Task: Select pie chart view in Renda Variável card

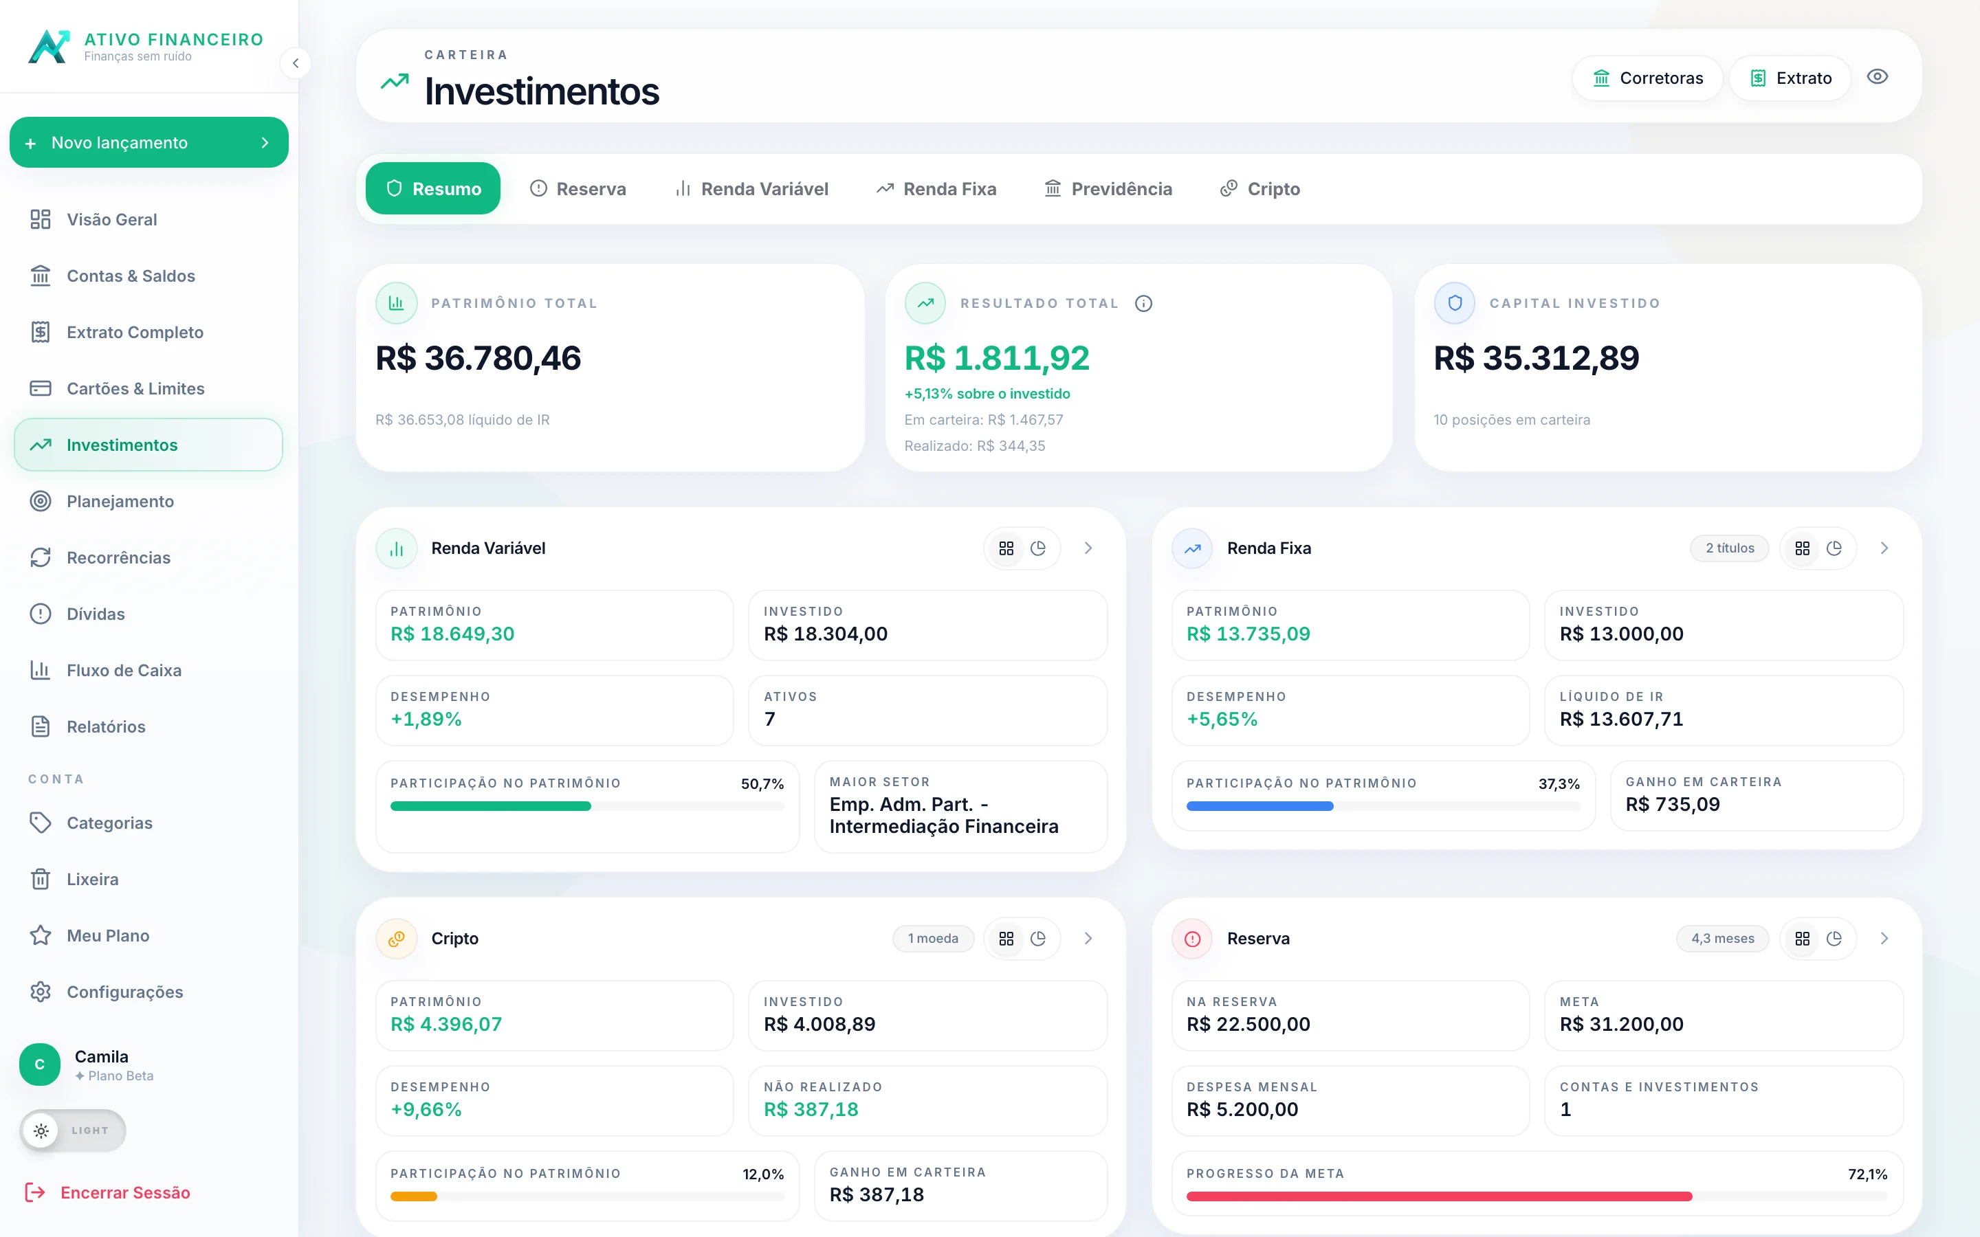Action: [1038, 548]
